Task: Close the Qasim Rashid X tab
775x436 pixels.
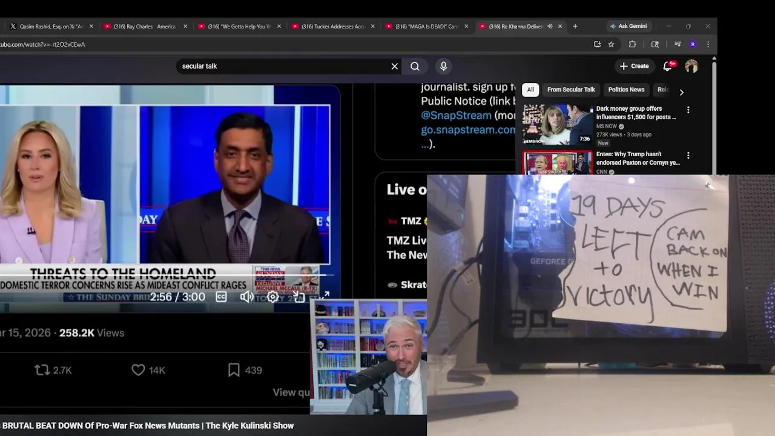Action: (91, 27)
